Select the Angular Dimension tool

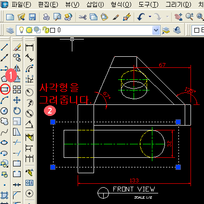click(29, 124)
